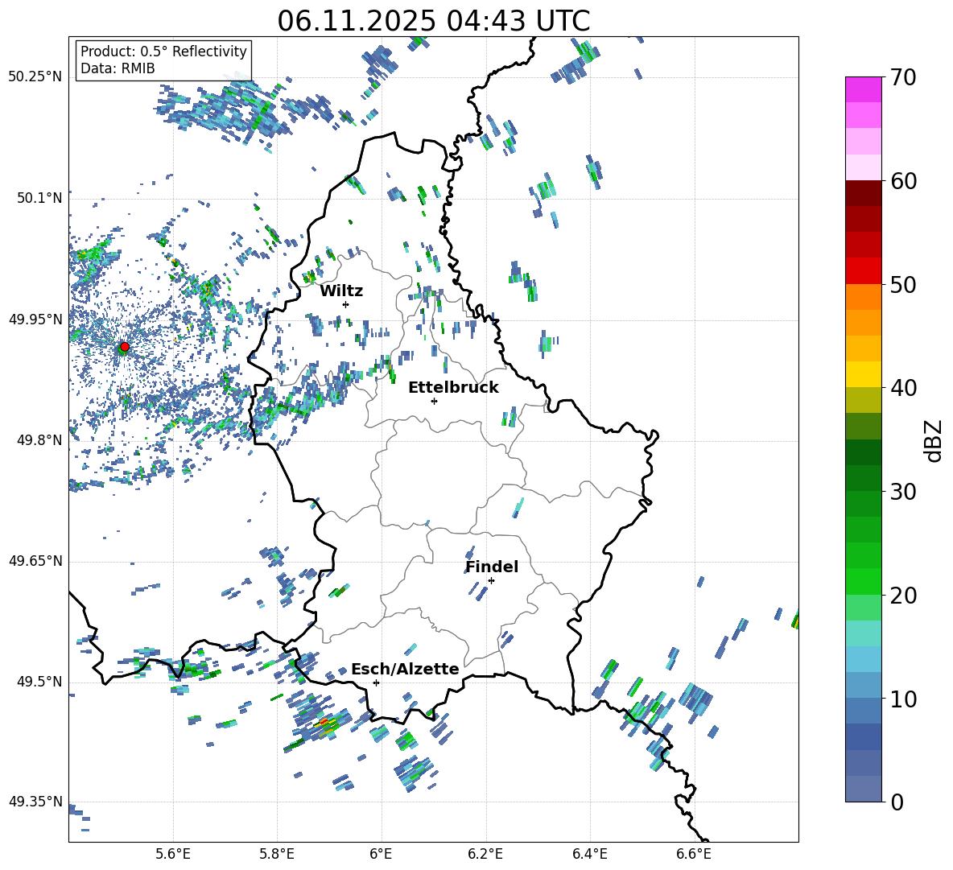Pick the dark blue colorbar segment below 10
The image size is (953, 870).
863,736
